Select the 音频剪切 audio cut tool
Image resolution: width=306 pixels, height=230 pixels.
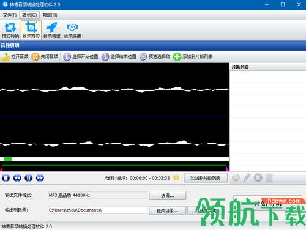pyautogui.click(x=31, y=30)
